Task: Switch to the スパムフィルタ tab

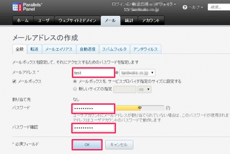Action: (114, 49)
